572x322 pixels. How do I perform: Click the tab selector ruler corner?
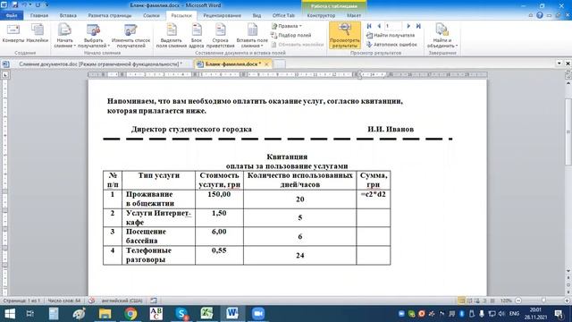click(x=5, y=74)
